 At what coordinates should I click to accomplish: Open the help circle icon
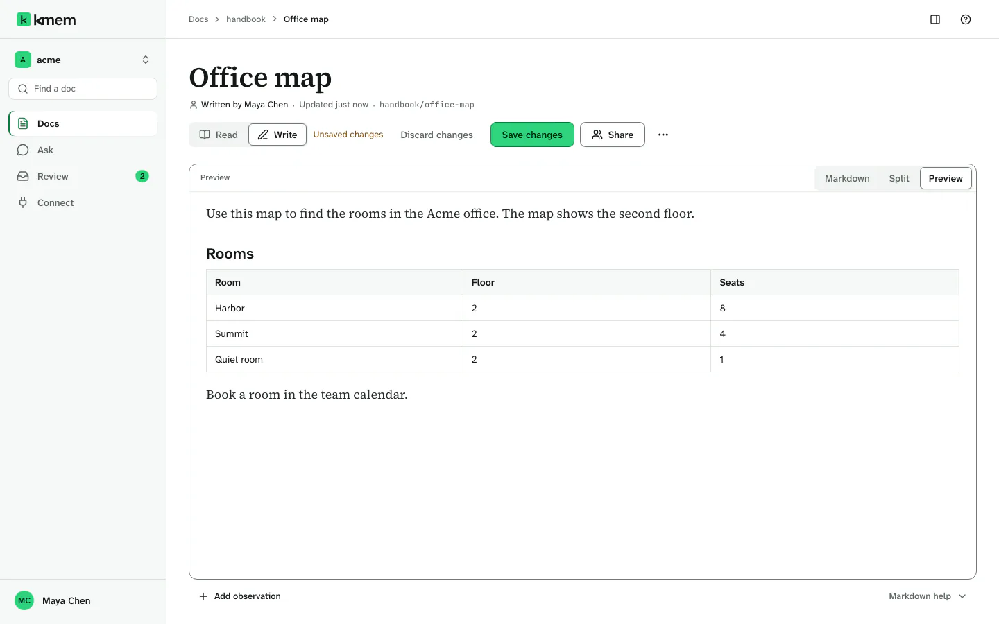tap(966, 19)
